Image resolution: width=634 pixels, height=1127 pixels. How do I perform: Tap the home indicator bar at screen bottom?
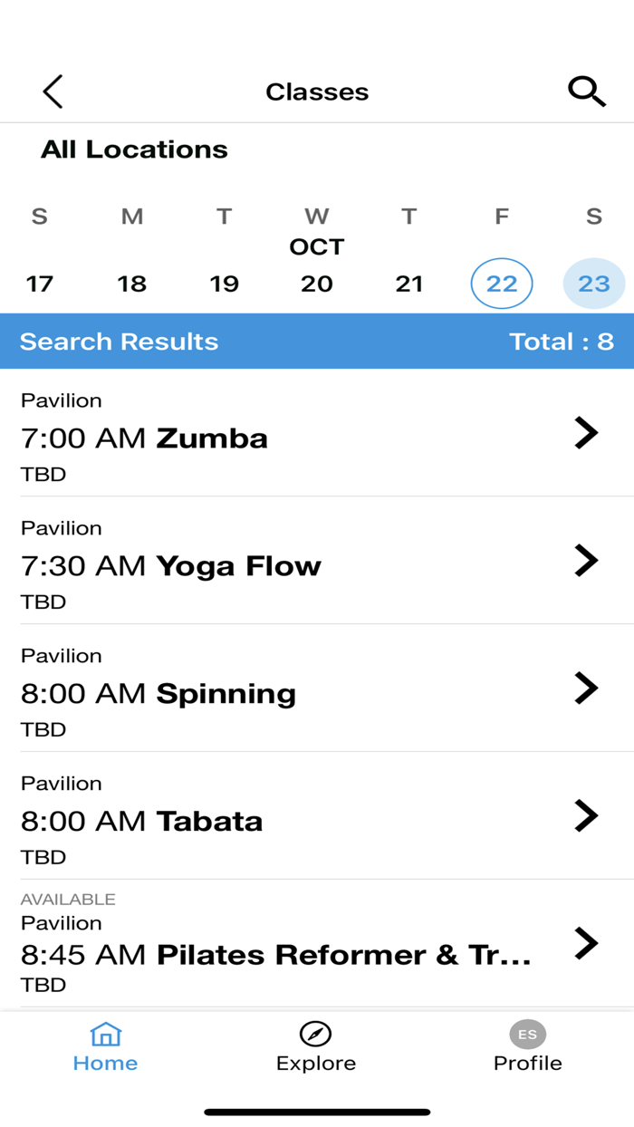pos(316,1111)
